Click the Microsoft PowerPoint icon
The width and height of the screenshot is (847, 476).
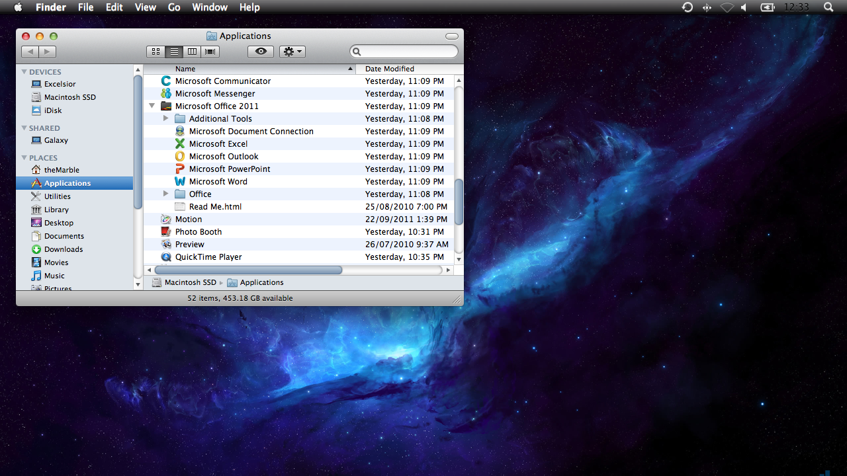[x=180, y=169]
